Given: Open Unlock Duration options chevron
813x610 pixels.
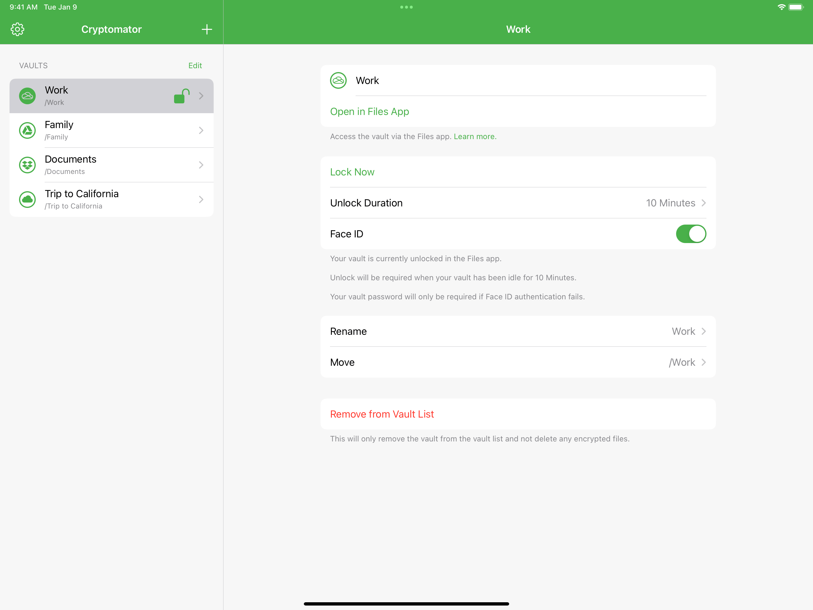Looking at the screenshot, I should pyautogui.click(x=703, y=203).
